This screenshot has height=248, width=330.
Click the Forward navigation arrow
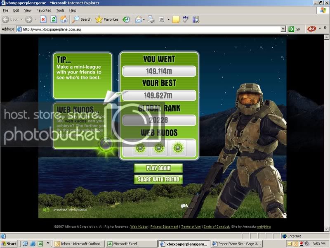(28, 19)
